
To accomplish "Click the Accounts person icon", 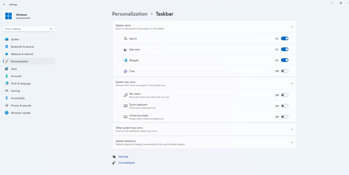I will click(x=7, y=76).
